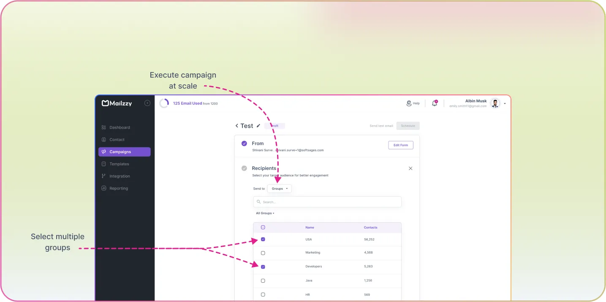The image size is (606, 302).
Task: Go to the Integration page
Action: 120,176
